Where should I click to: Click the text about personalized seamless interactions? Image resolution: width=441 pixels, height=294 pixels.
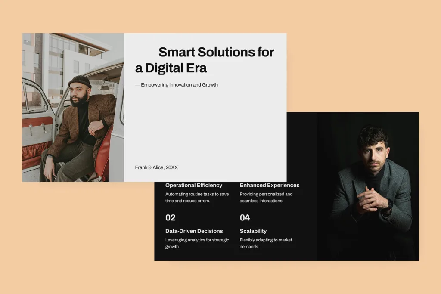(266, 197)
